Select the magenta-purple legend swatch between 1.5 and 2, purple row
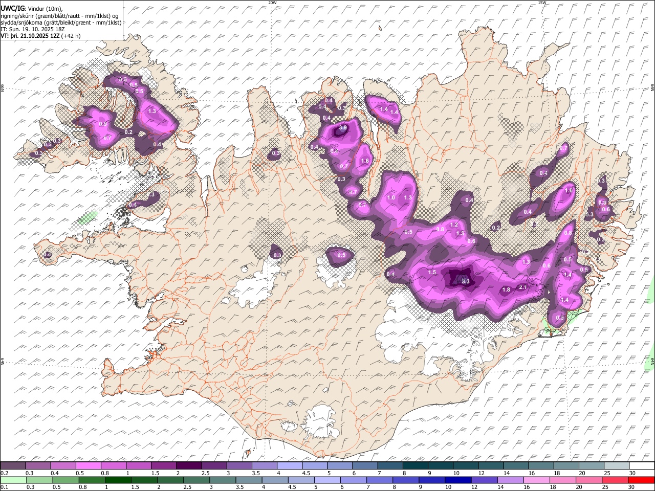This screenshot has height=491, width=655. [164, 466]
